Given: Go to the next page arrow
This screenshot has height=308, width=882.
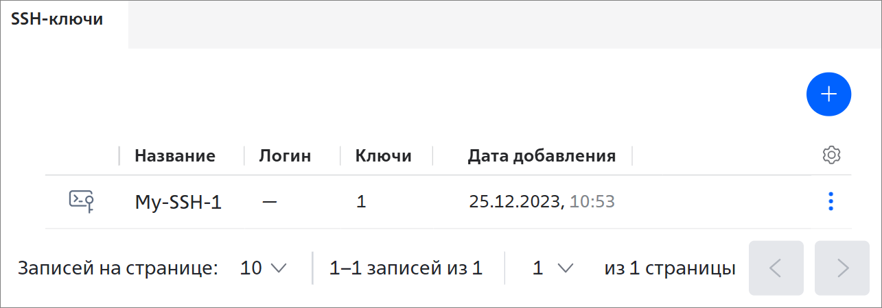Looking at the screenshot, I should (842, 268).
